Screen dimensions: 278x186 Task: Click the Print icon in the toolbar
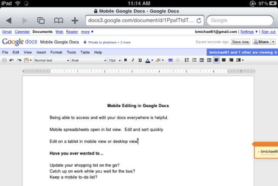[x=4, y=60]
